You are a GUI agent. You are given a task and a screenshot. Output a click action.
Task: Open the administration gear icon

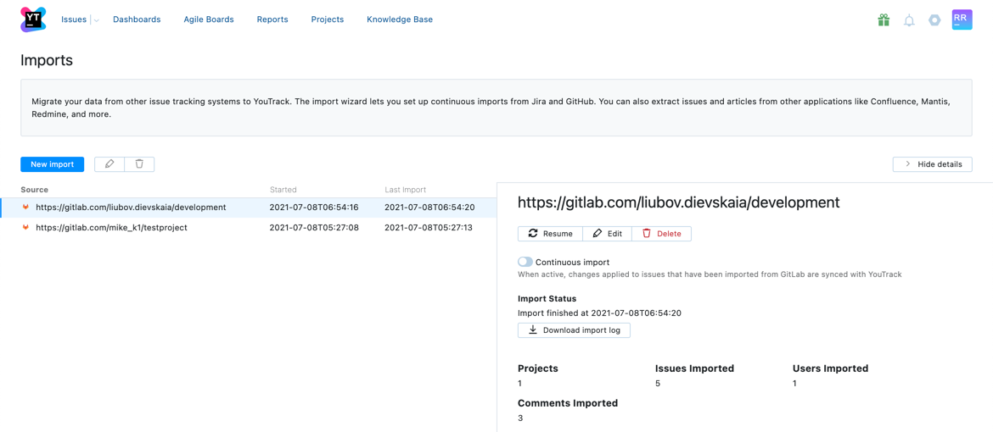(x=934, y=20)
